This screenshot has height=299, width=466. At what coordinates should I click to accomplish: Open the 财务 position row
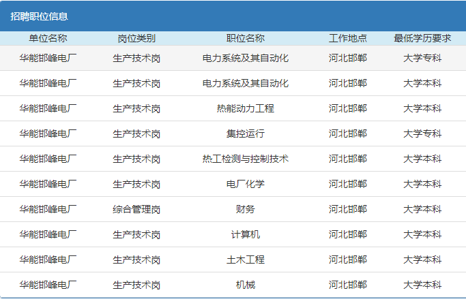coord(245,209)
